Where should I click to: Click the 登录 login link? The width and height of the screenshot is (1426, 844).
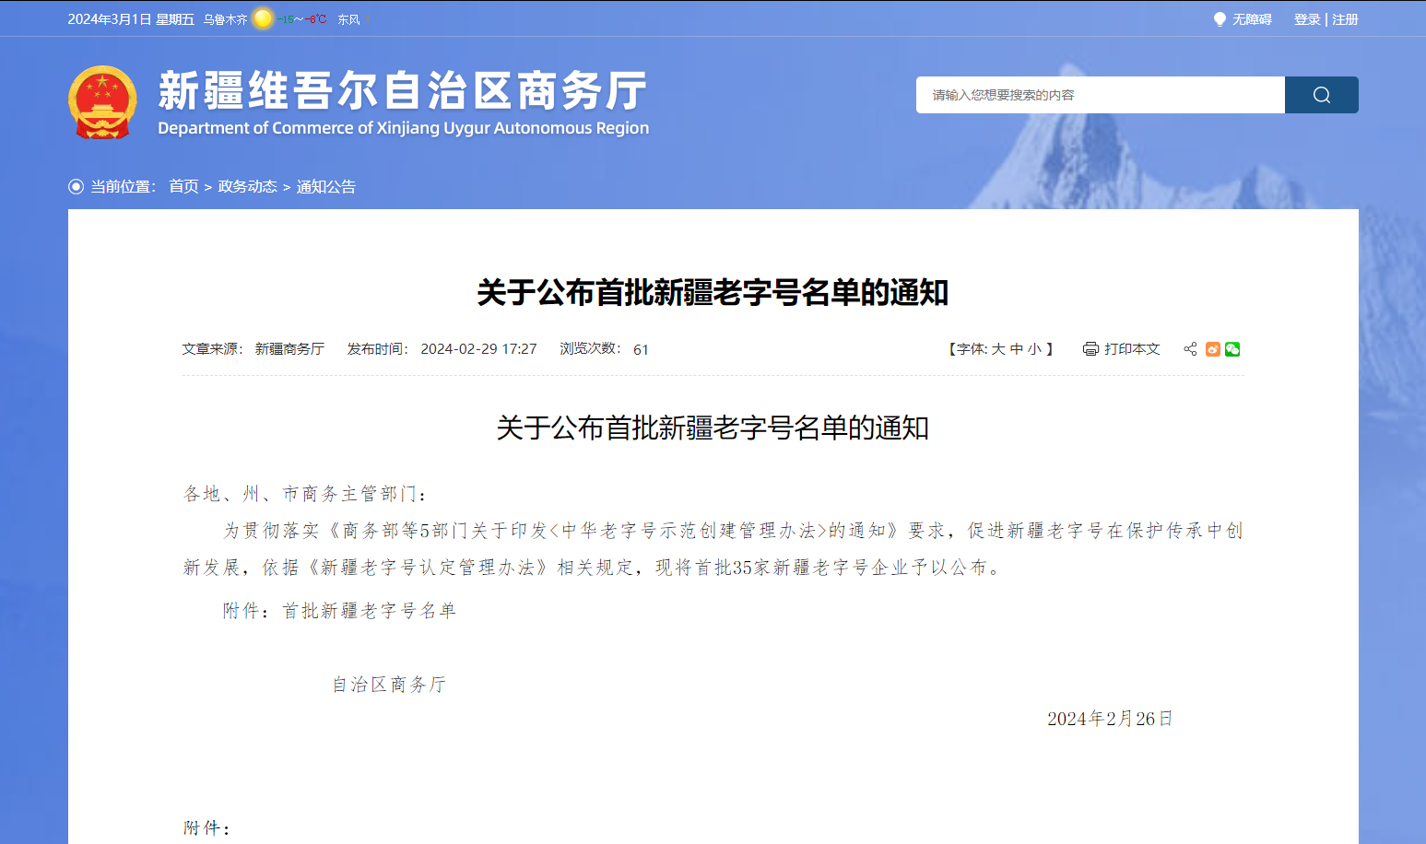(x=1307, y=19)
